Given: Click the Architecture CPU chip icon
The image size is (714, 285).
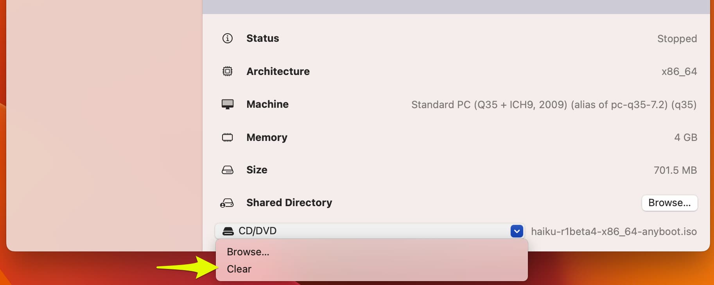Looking at the screenshot, I should (x=227, y=71).
